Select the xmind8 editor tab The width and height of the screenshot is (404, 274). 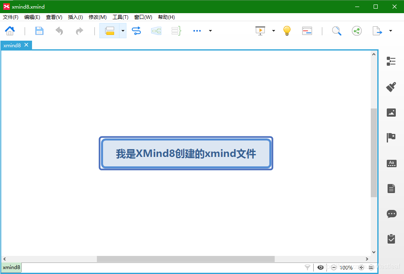coord(12,45)
